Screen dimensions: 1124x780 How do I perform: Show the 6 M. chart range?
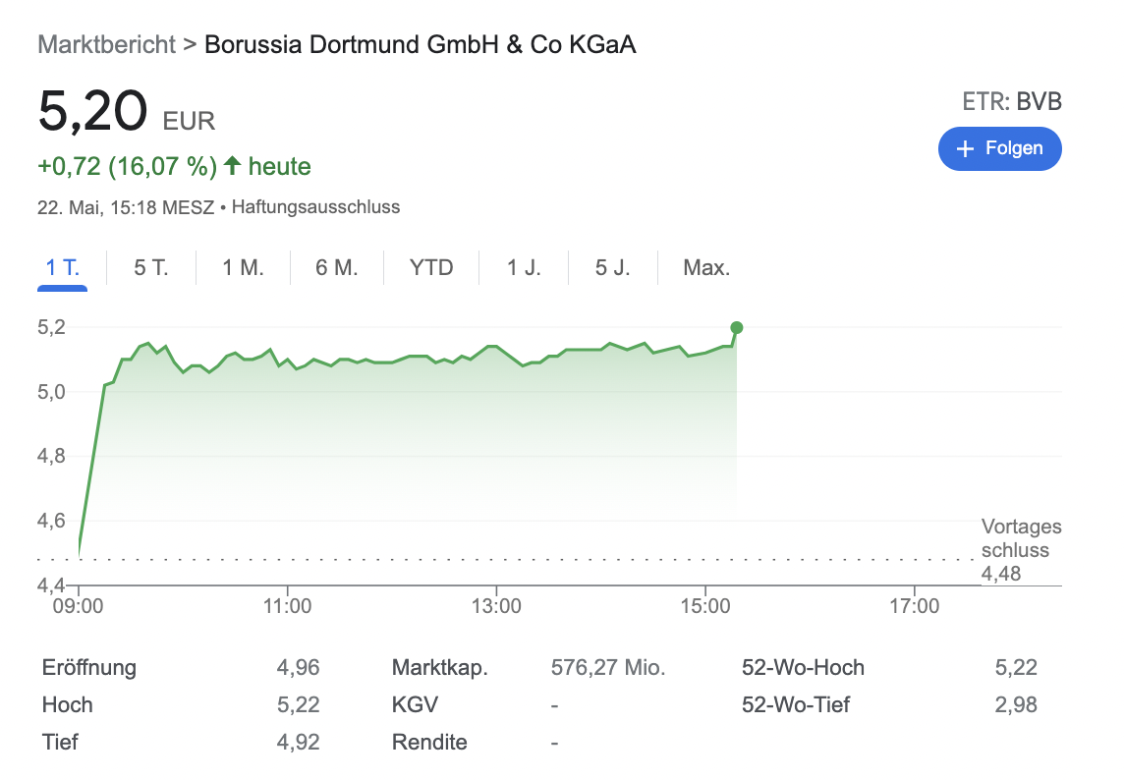click(336, 267)
